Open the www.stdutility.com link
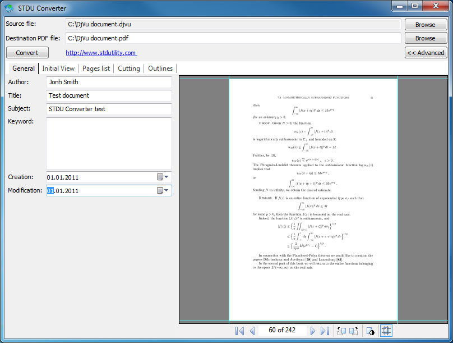Screen dimensions: 453x343 pos(101,53)
